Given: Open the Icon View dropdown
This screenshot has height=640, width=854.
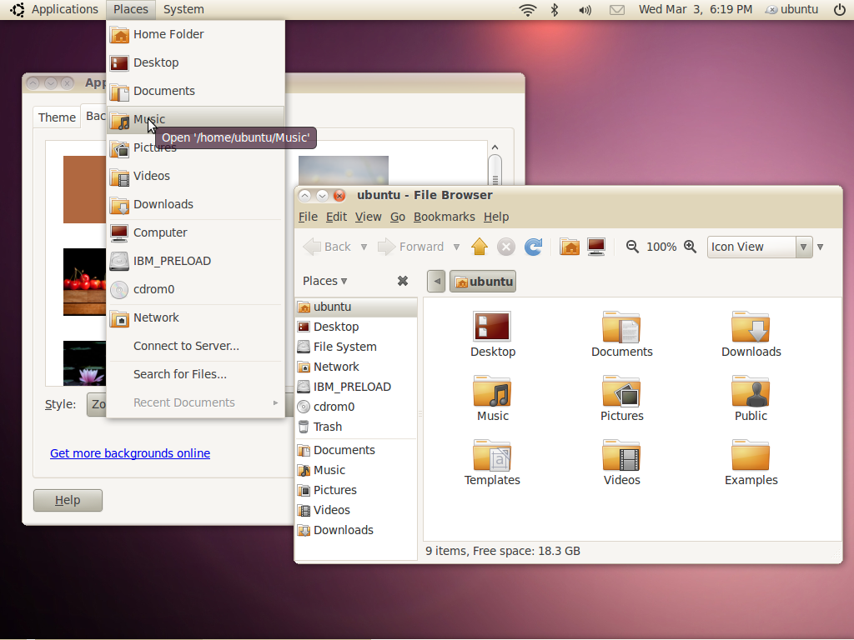Looking at the screenshot, I should 753,247.
